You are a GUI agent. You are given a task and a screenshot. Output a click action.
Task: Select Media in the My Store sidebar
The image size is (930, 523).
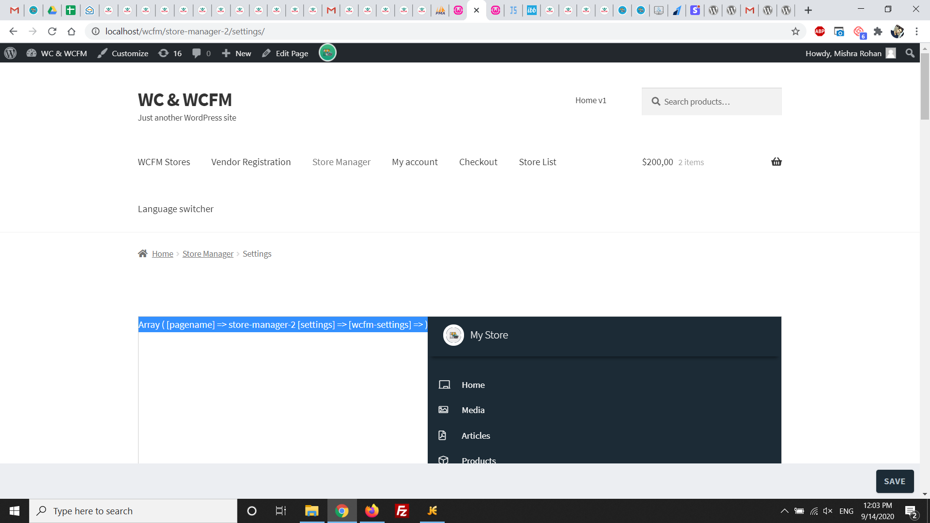click(x=473, y=410)
